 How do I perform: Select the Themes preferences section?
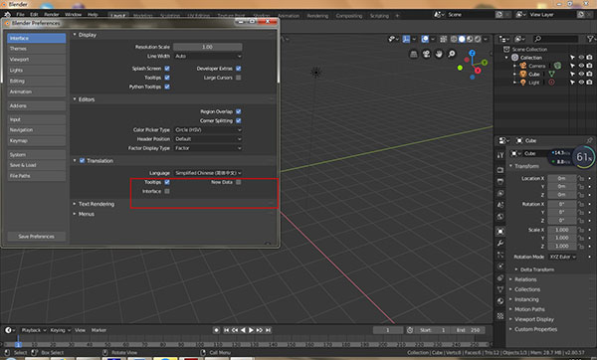pyautogui.click(x=36, y=49)
